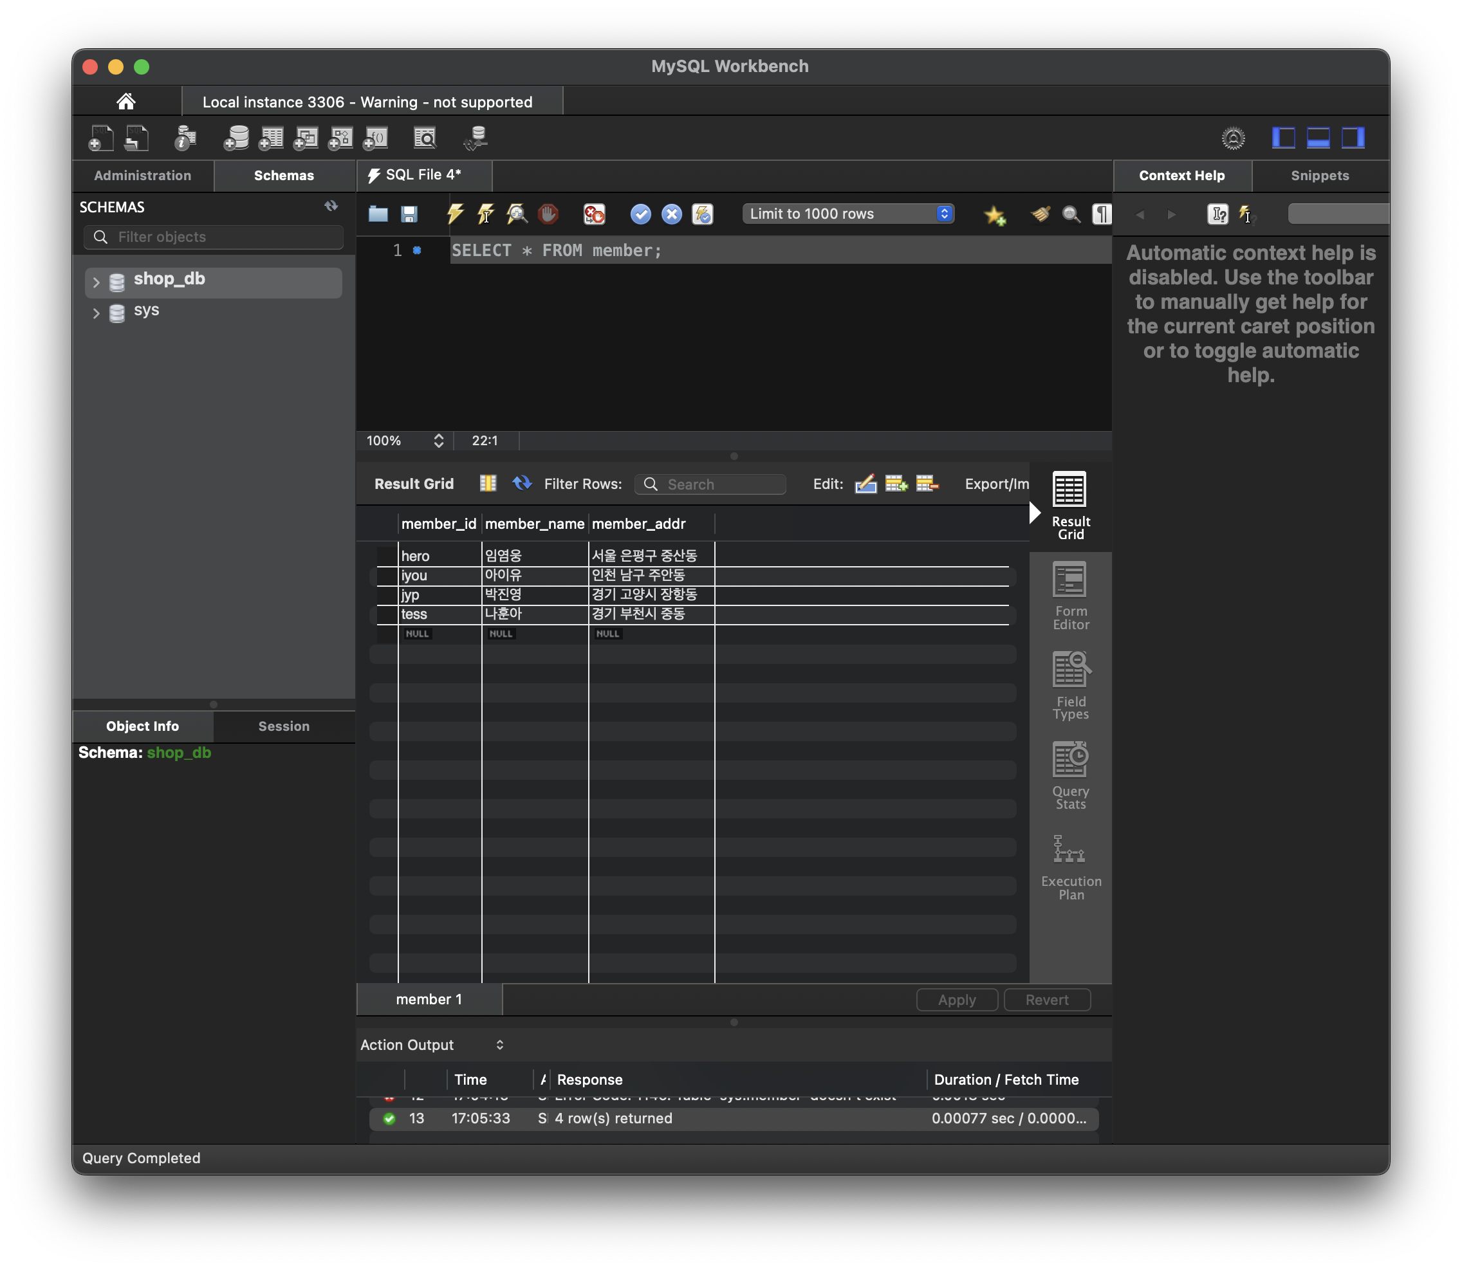1462x1270 pixels.
Task: Toggle the right sidebar visibility
Action: [1353, 138]
